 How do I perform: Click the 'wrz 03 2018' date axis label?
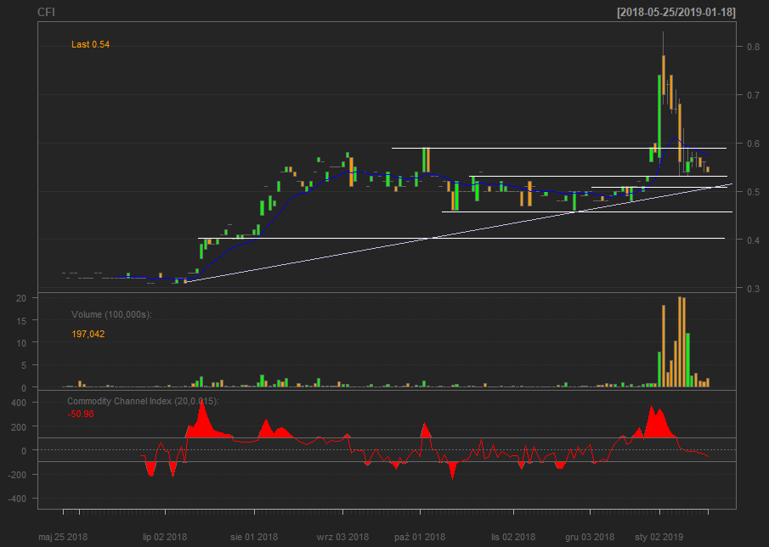click(342, 537)
